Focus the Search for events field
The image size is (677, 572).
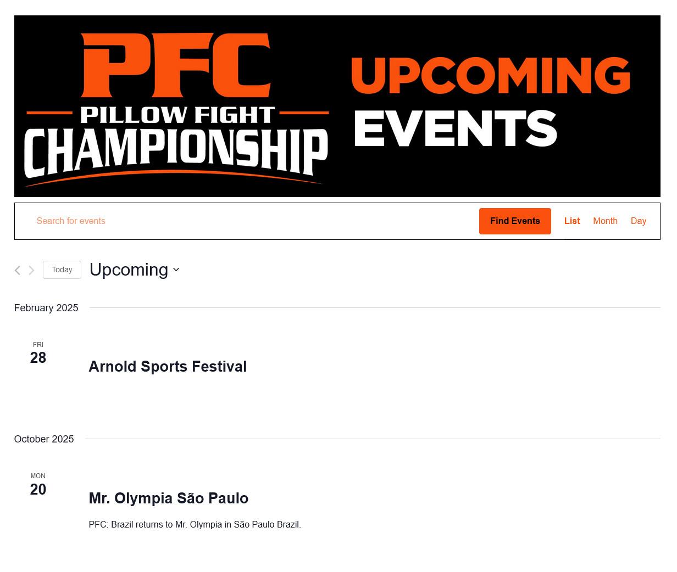(253, 221)
